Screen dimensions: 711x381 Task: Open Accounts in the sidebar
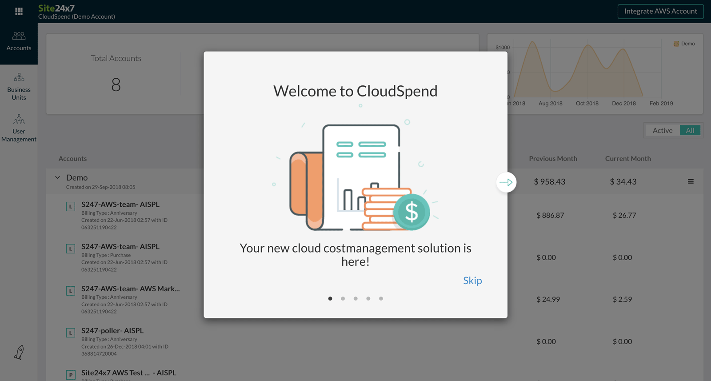(x=19, y=41)
